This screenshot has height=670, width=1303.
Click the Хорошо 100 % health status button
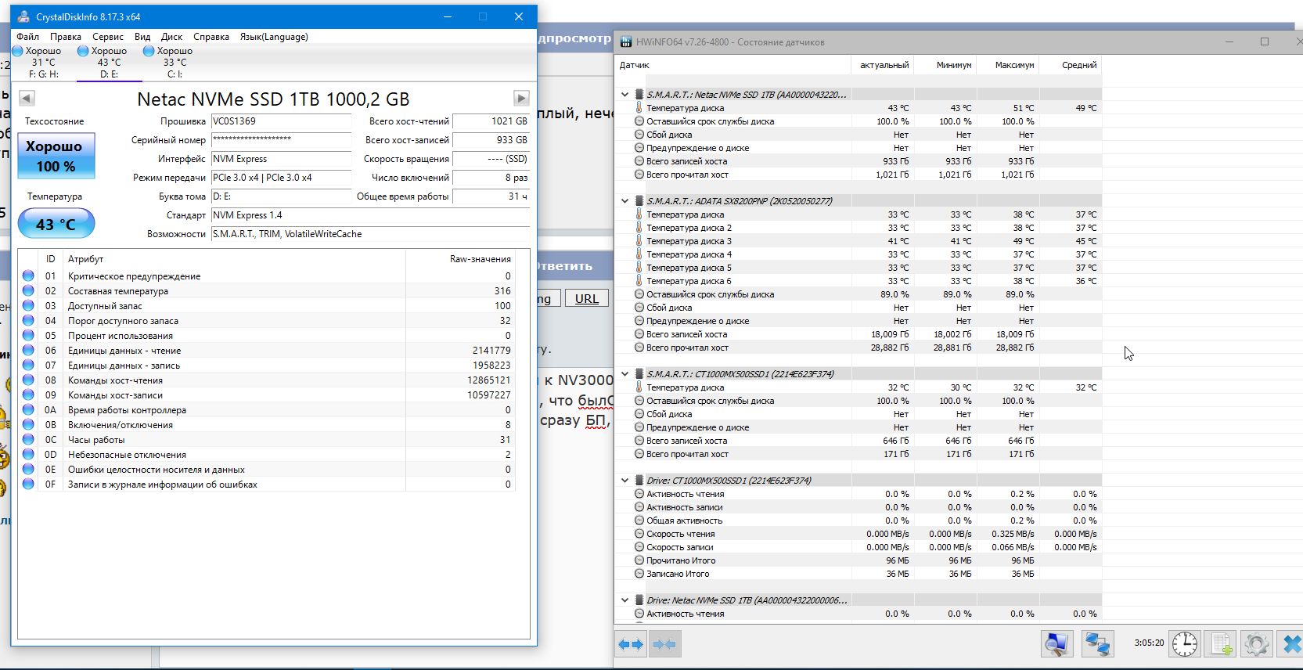point(56,156)
